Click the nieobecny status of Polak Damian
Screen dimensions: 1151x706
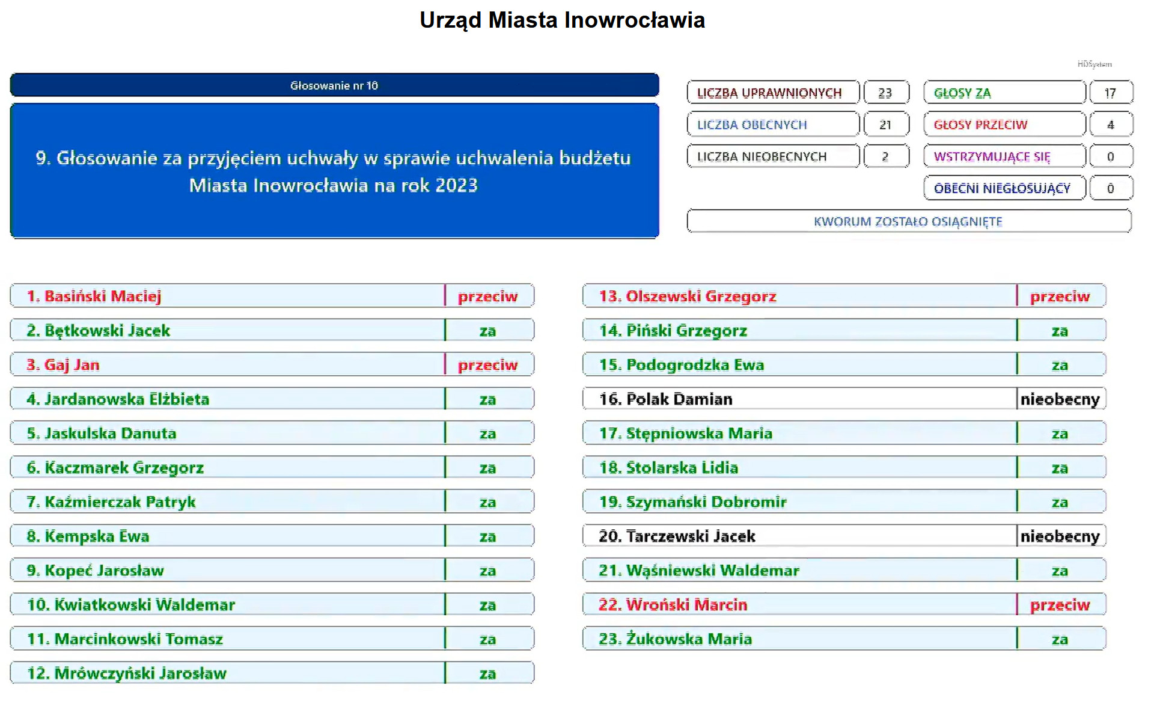pyautogui.click(x=1060, y=399)
